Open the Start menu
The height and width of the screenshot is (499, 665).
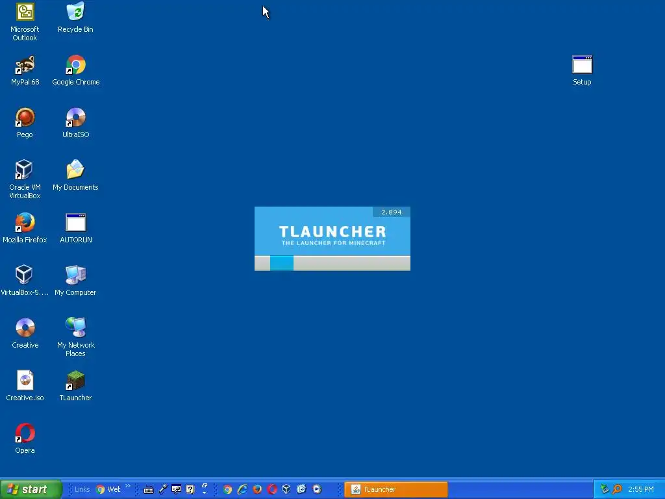coord(31,489)
